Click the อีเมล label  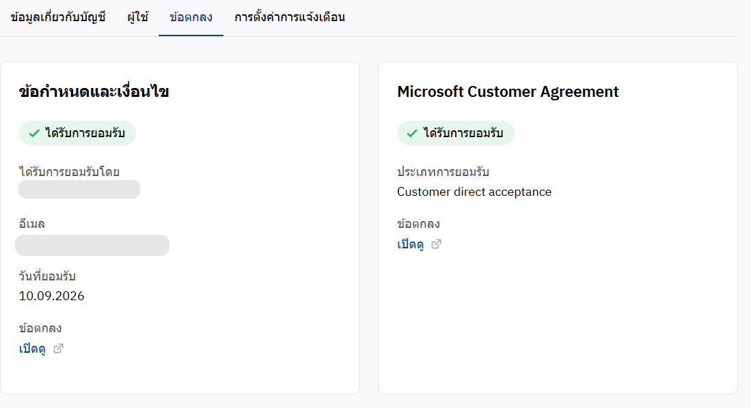click(x=31, y=223)
